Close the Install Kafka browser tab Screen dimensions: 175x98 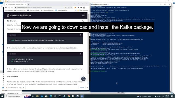[x=25, y=4]
